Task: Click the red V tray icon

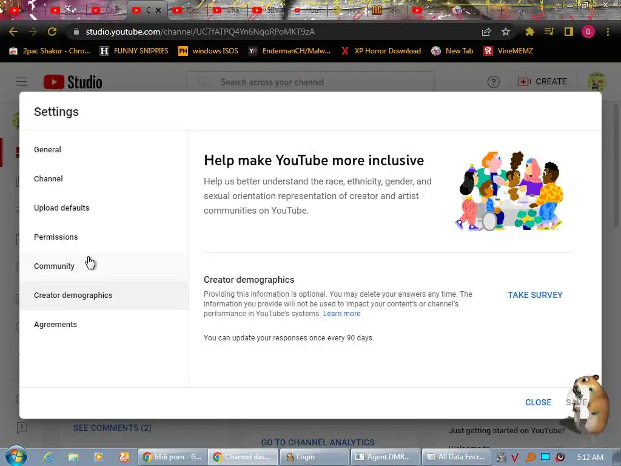Action: 515,458
